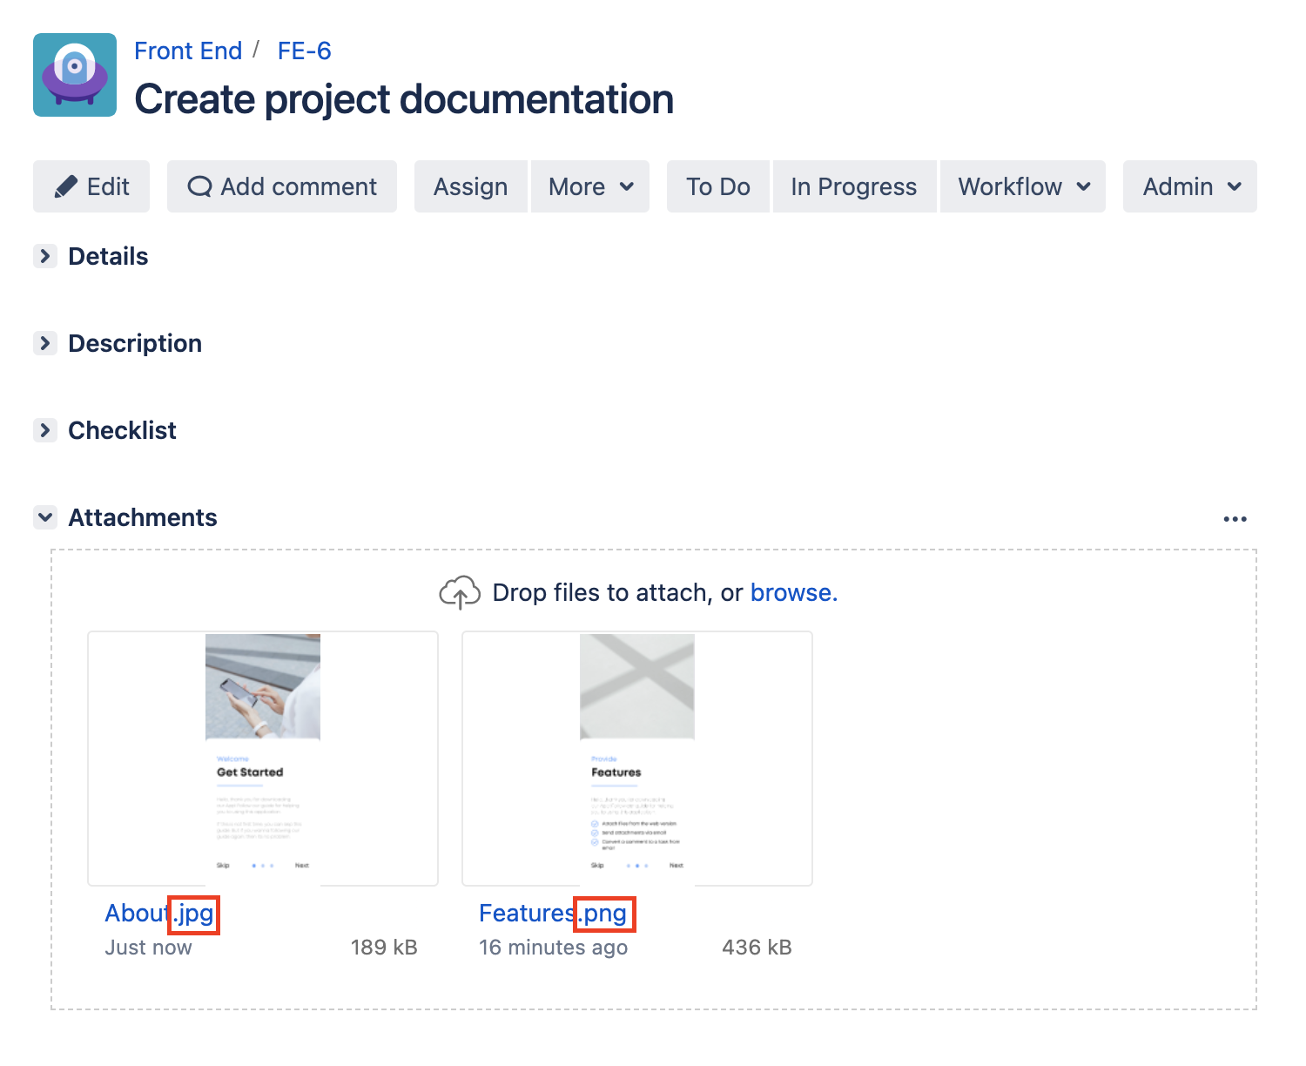This screenshot has width=1306, height=1066.
Task: Transition issue to In Progress
Action: coord(853,186)
